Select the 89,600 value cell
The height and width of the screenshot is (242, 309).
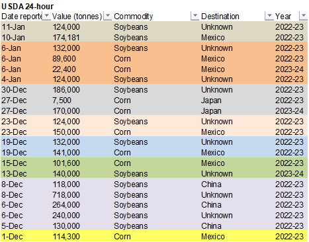point(64,59)
